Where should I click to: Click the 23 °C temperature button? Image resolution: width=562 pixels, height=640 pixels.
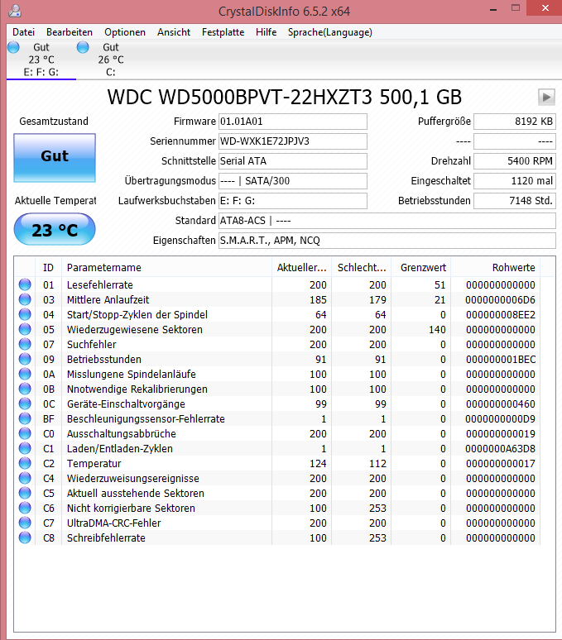point(55,229)
